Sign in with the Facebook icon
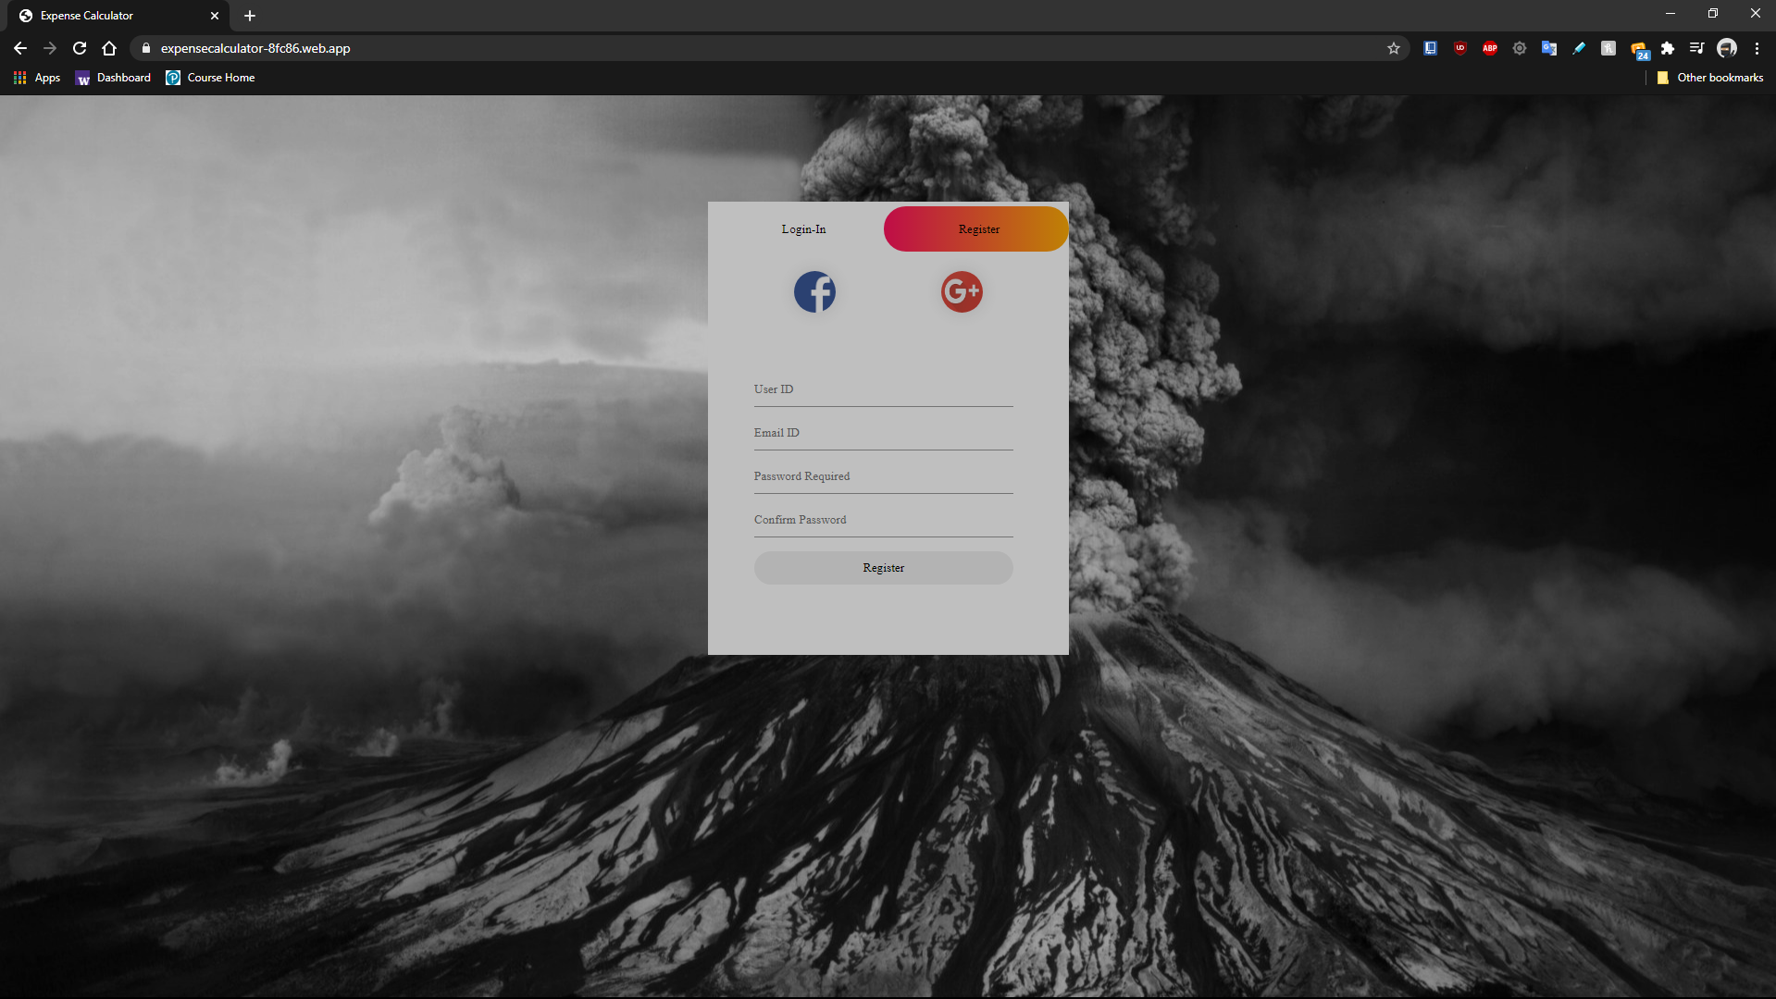The width and height of the screenshot is (1776, 999). tap(814, 291)
